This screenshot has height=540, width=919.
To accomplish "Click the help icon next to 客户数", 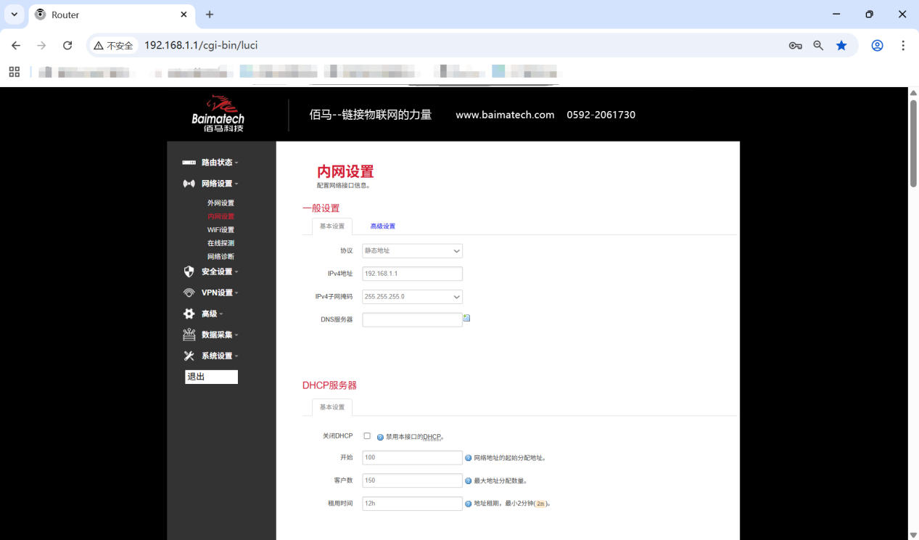I will pos(468,480).
